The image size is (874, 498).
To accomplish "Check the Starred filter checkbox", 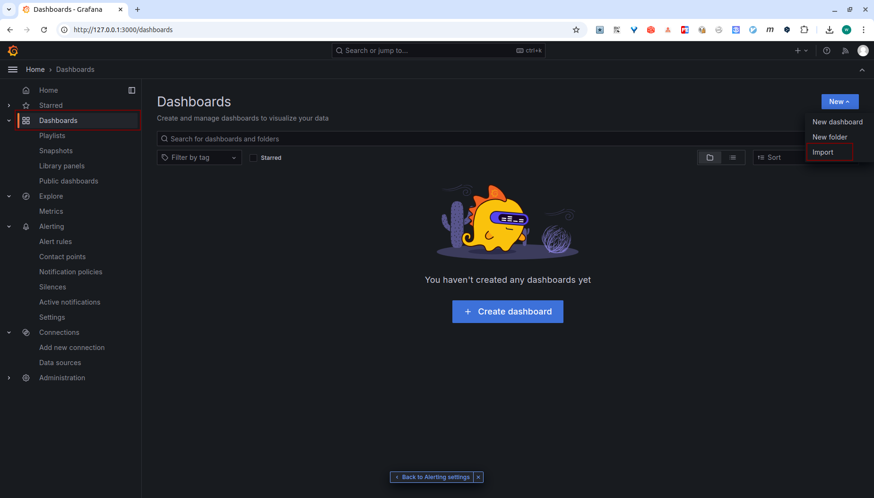I will coord(253,158).
